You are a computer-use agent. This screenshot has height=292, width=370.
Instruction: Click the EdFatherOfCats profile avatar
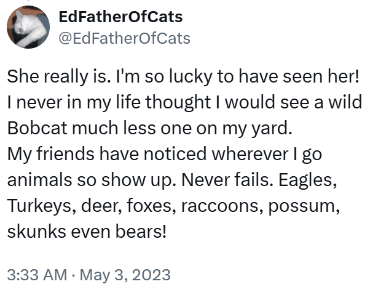pos(28,28)
